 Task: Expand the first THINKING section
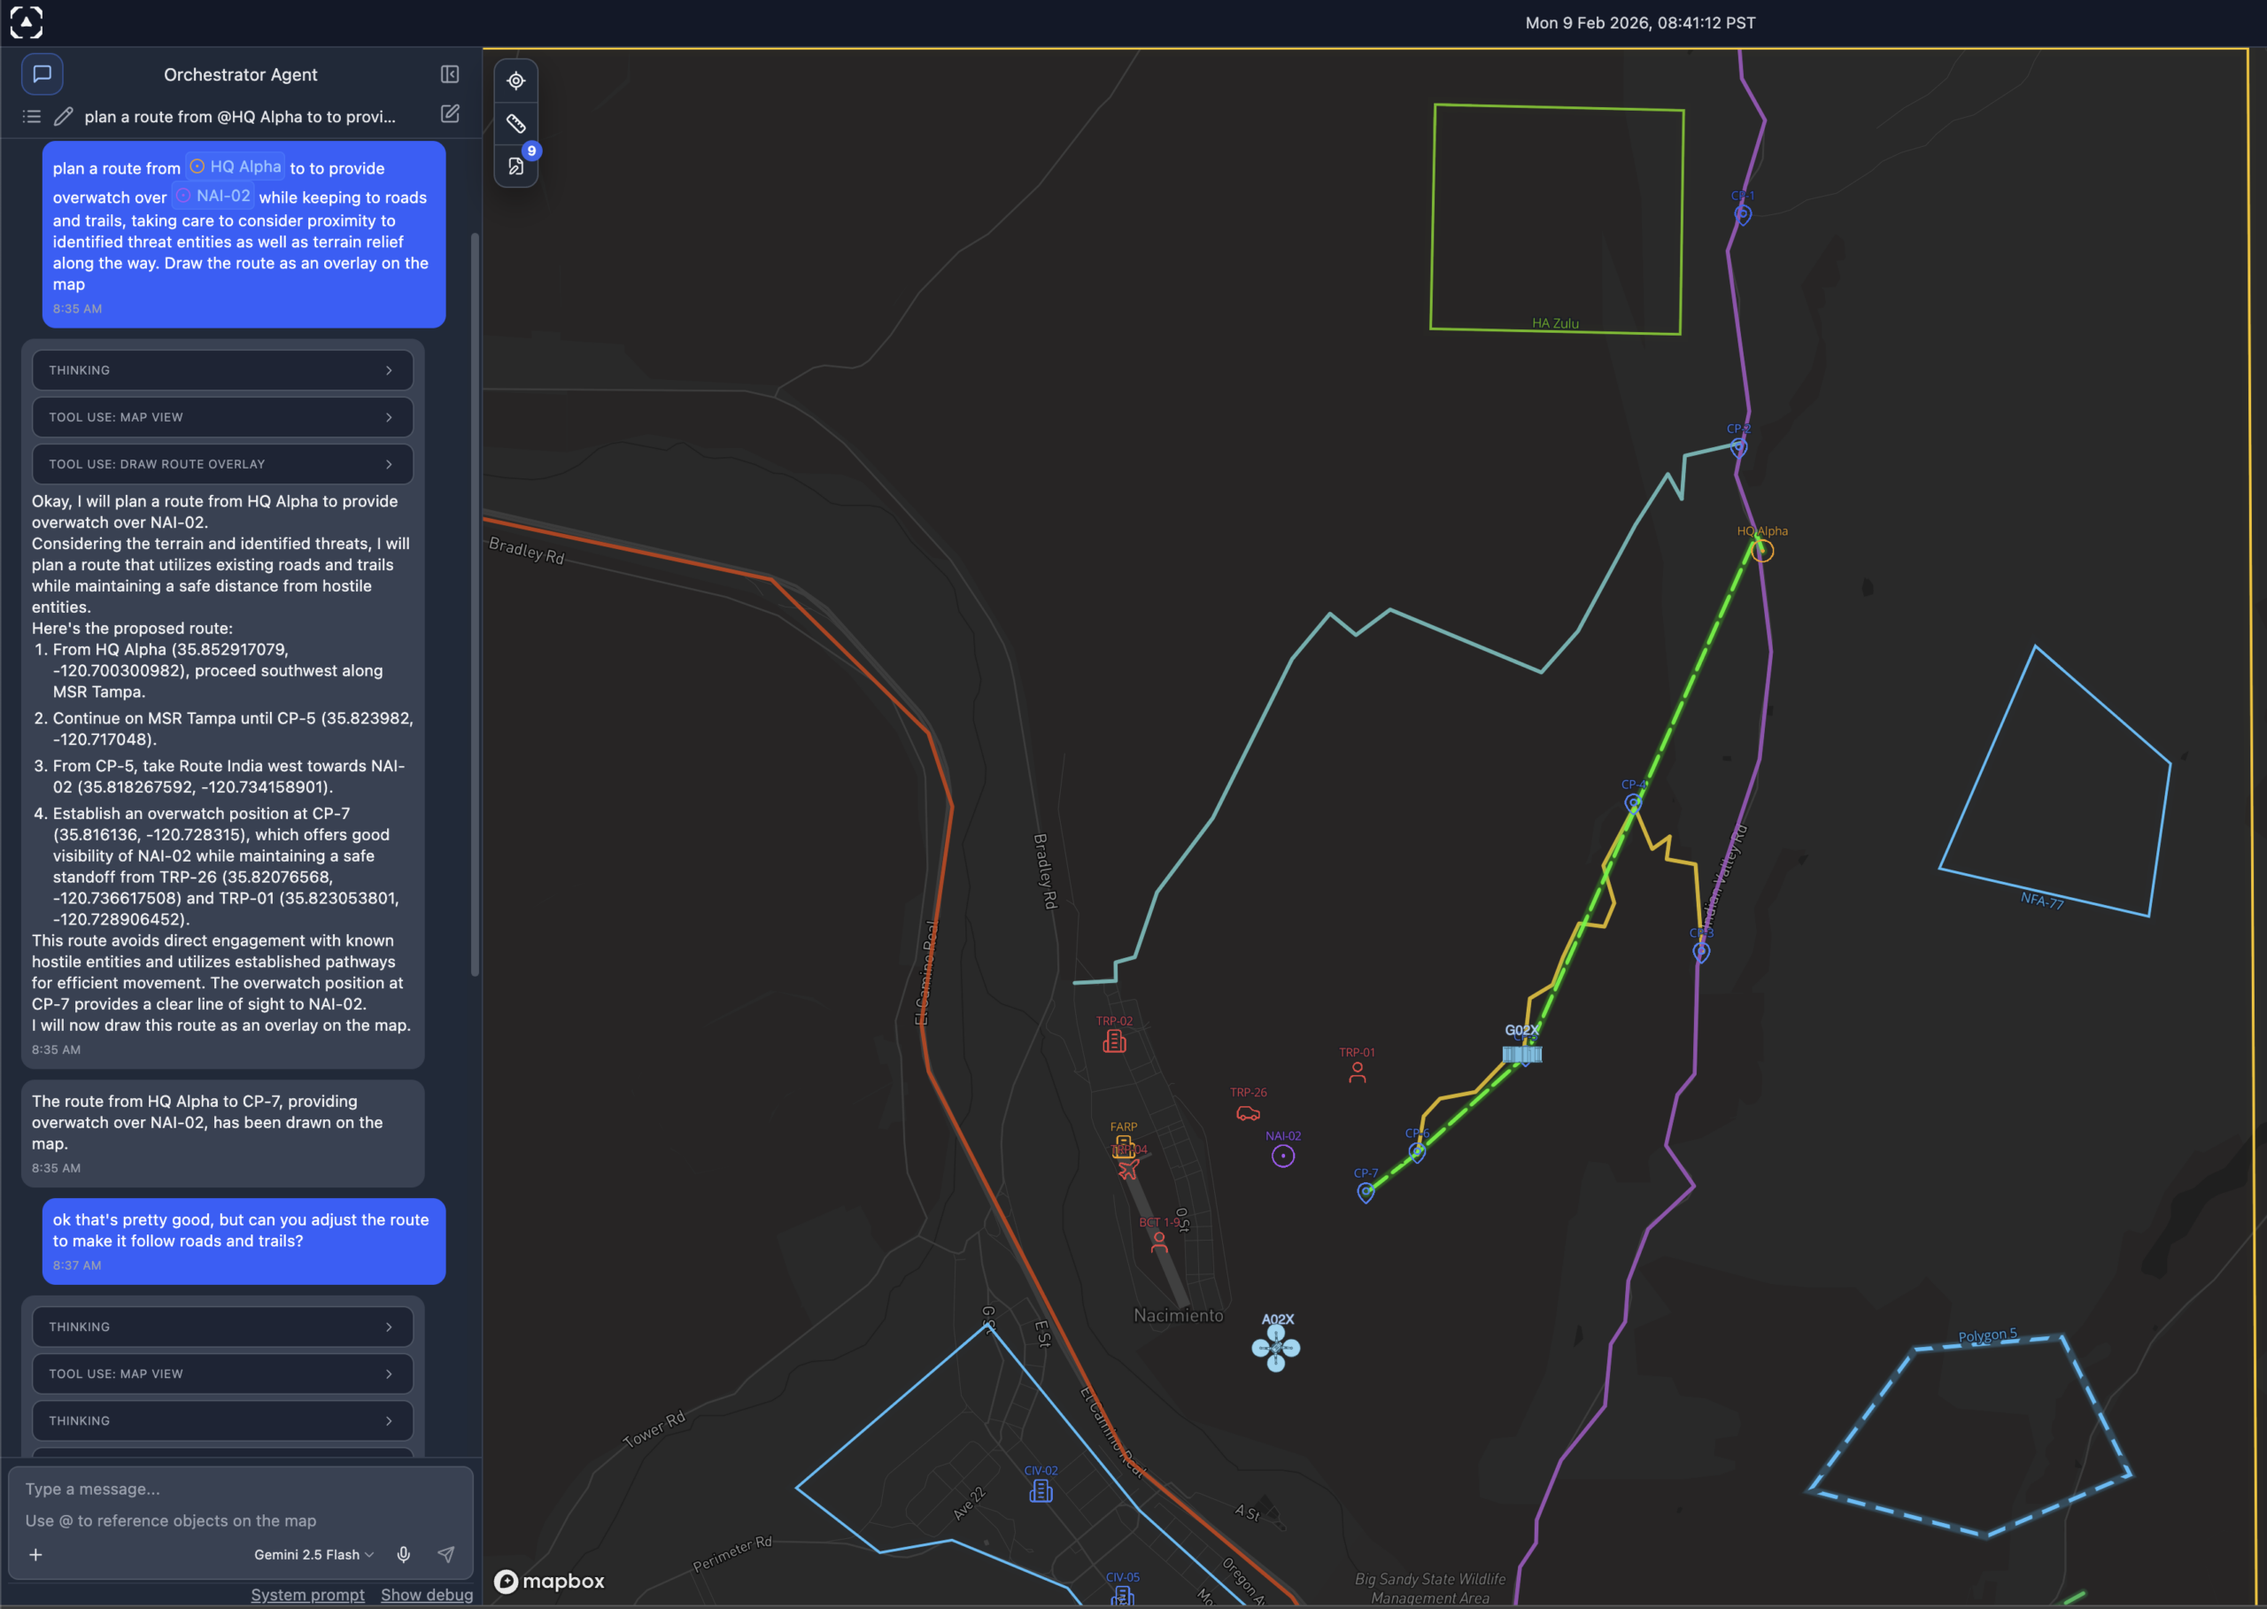click(x=223, y=369)
